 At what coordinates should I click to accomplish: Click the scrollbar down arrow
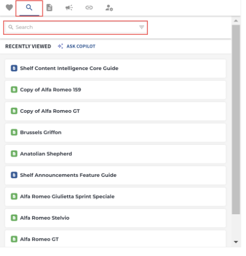[x=236, y=242]
